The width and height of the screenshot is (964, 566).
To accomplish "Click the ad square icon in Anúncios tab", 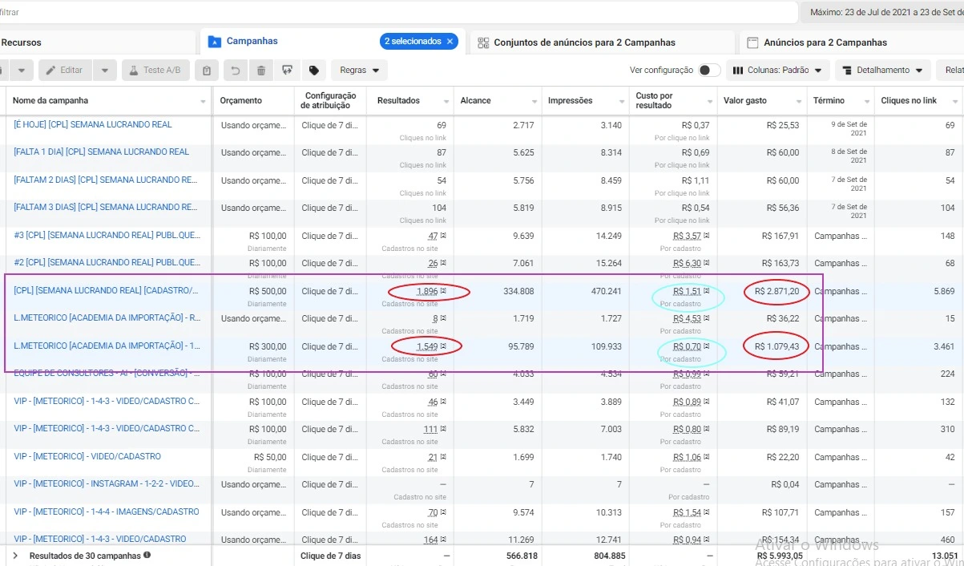I will click(x=752, y=42).
